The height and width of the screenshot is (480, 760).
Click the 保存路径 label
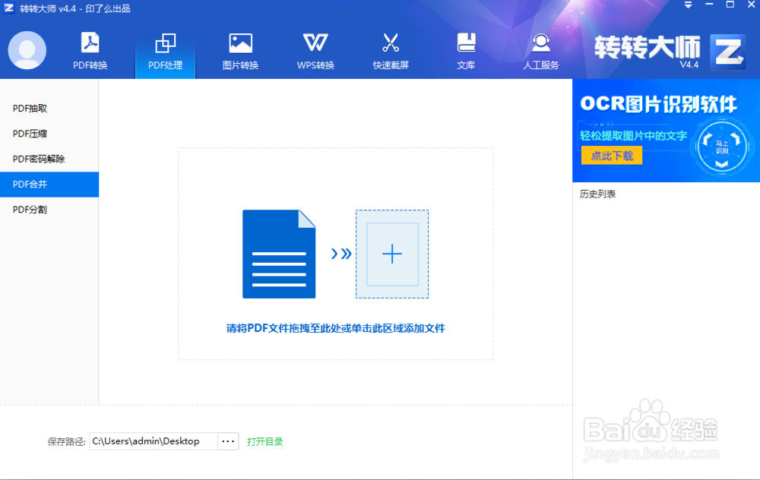pyautogui.click(x=66, y=442)
